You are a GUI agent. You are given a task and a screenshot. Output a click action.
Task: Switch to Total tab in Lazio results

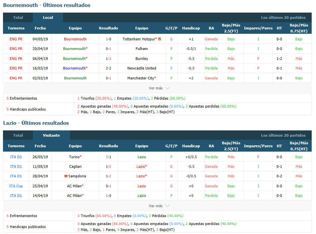(18, 135)
